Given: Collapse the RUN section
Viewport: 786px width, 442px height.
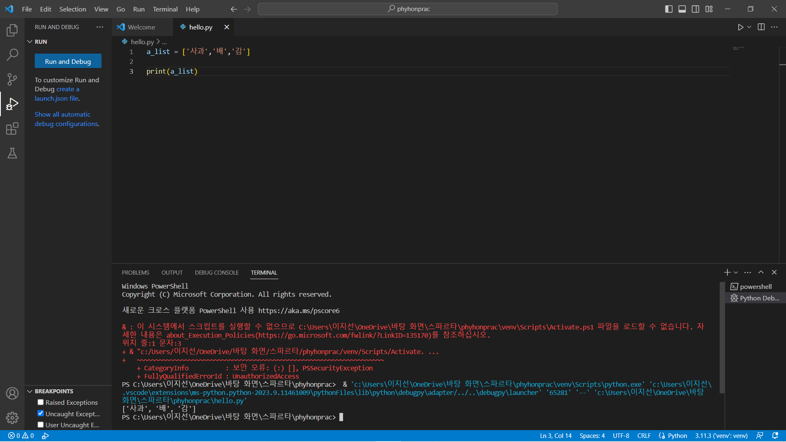Looking at the screenshot, I should (30, 42).
